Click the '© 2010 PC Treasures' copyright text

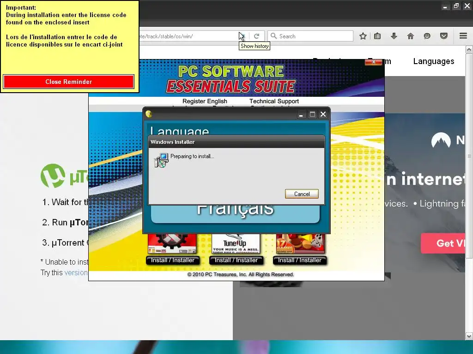click(240, 275)
